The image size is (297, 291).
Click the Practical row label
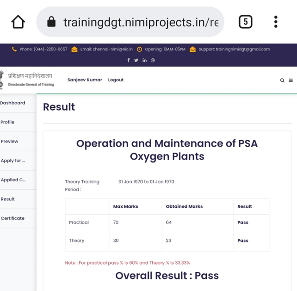tap(79, 223)
